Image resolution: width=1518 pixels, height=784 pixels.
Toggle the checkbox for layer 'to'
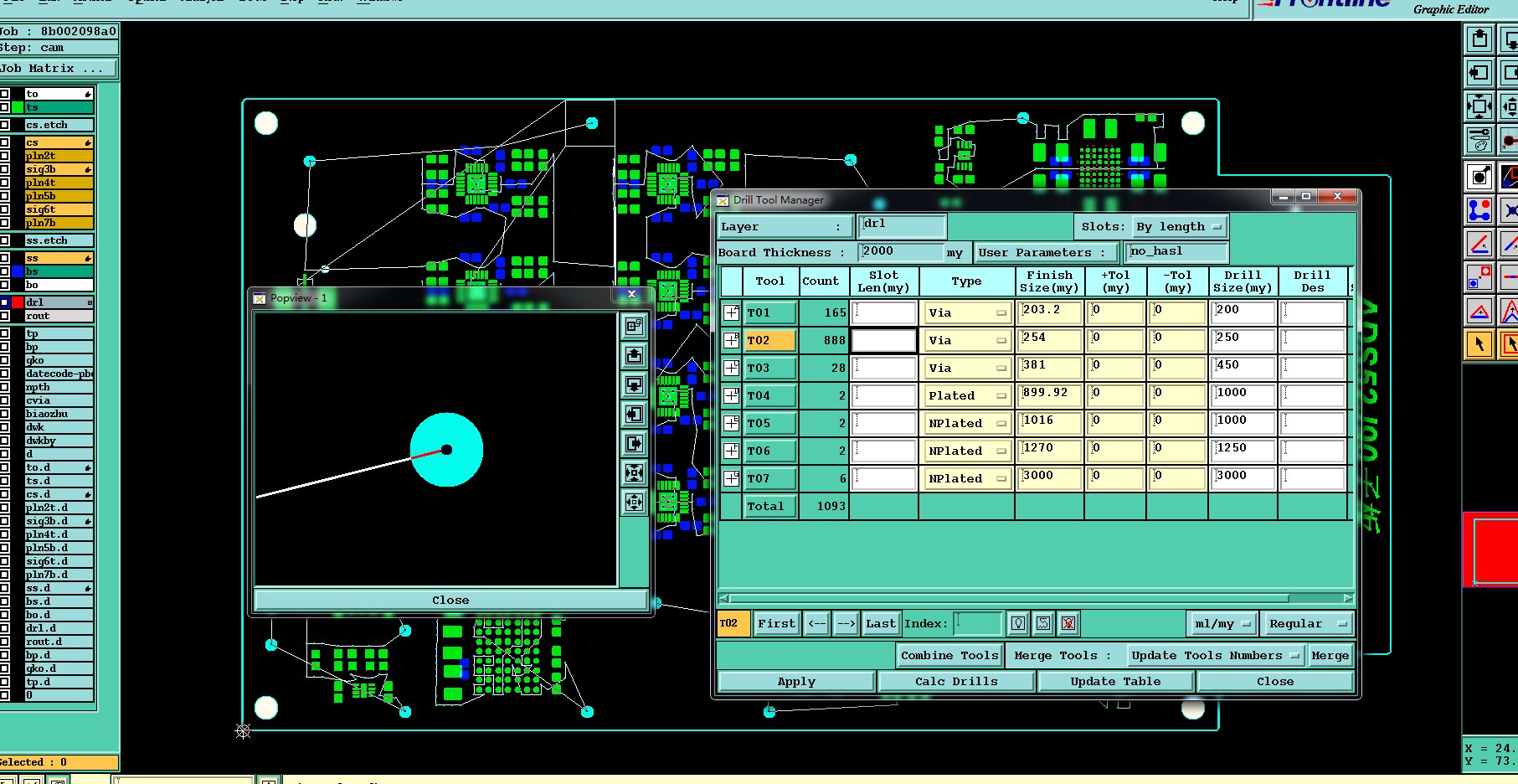4,94
